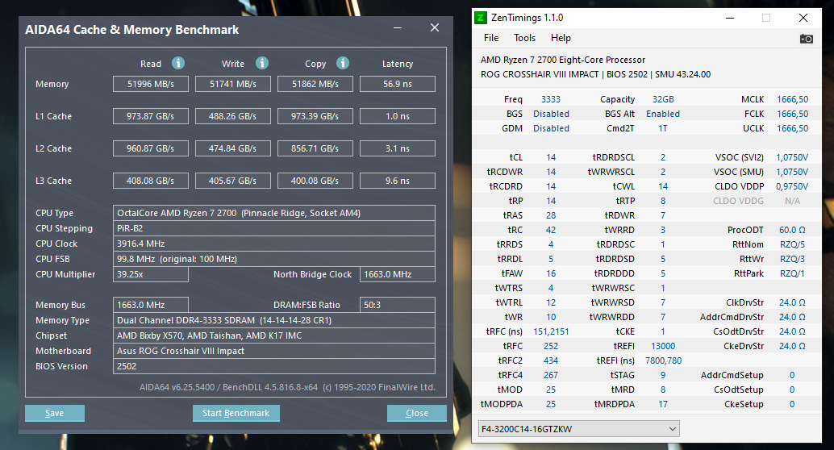Click the tFAW value 16

pos(551,273)
